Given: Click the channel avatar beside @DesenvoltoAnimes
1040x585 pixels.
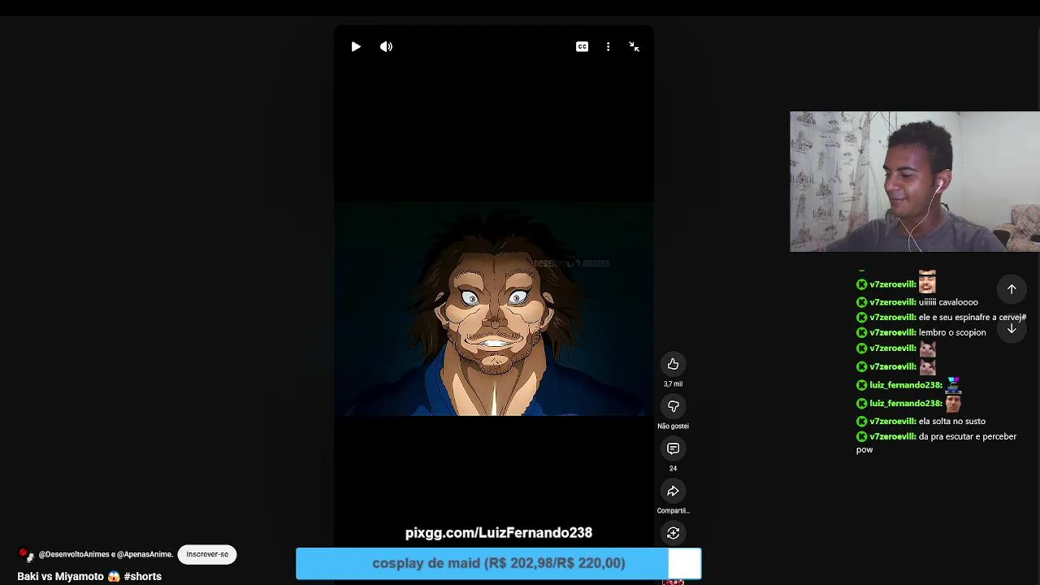Looking at the screenshot, I should (26, 554).
